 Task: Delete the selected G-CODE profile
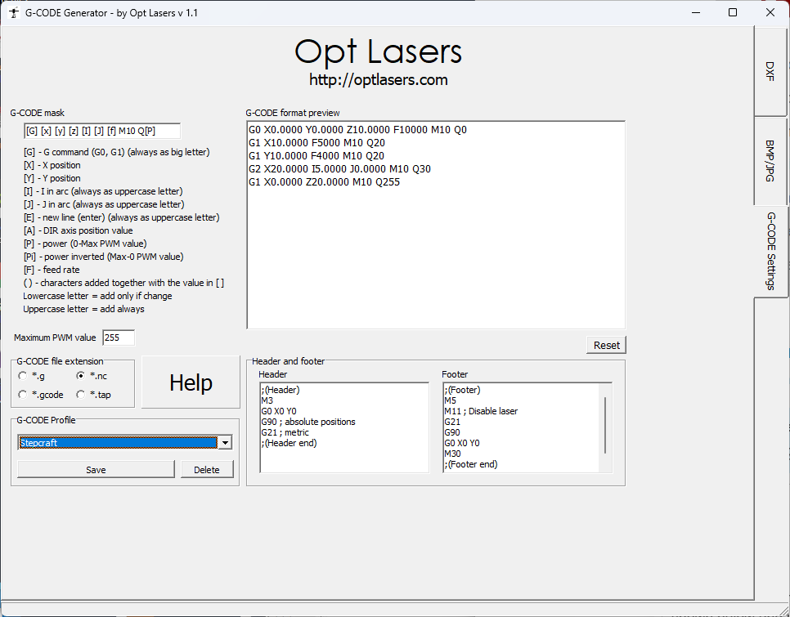(x=207, y=469)
